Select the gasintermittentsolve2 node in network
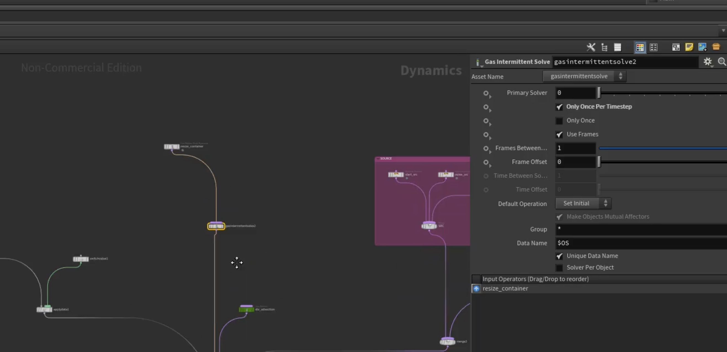Screen dimensions: 727x352 coord(216,226)
